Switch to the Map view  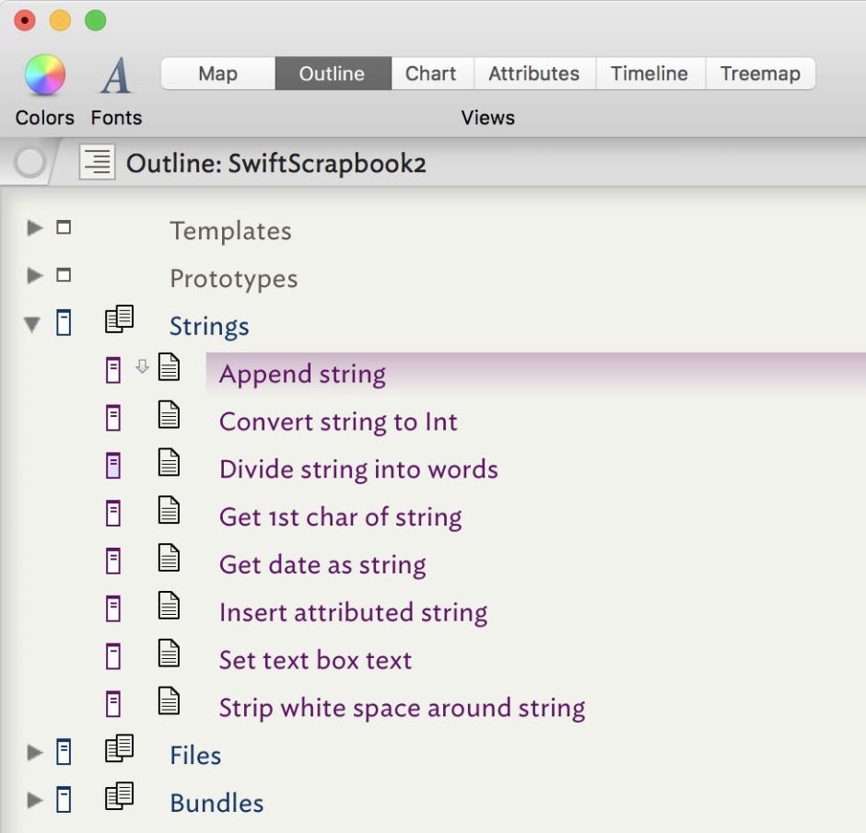[217, 74]
